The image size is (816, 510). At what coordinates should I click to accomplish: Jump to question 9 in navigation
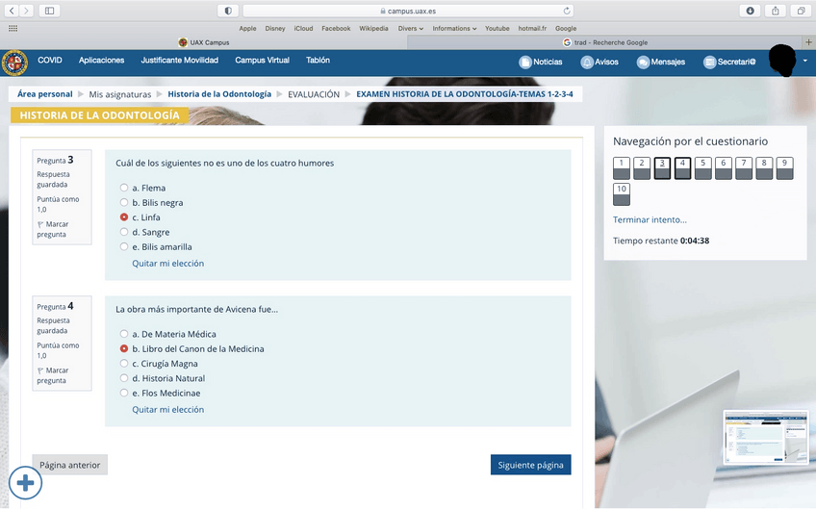click(785, 168)
